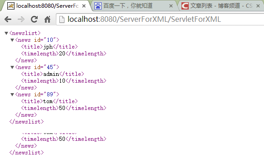
Task: Collapse the news id="89" node
Action: (x=12, y=94)
